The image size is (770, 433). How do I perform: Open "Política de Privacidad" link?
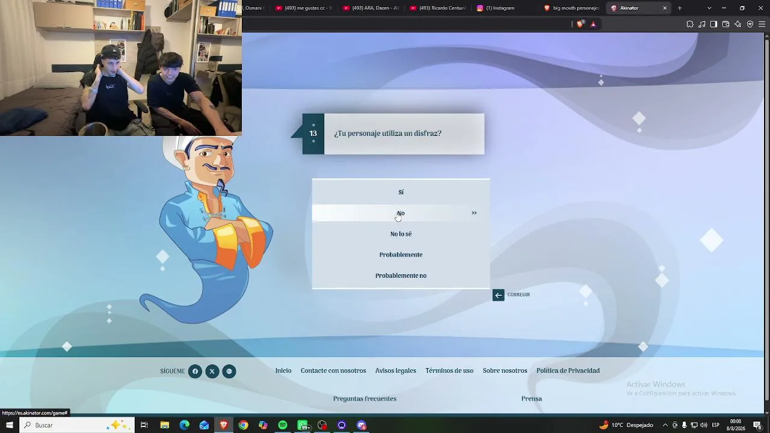(x=568, y=370)
